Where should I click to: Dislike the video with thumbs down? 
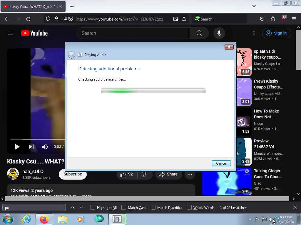(144, 174)
